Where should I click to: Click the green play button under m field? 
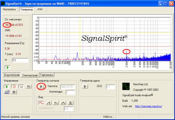tap(8, 67)
